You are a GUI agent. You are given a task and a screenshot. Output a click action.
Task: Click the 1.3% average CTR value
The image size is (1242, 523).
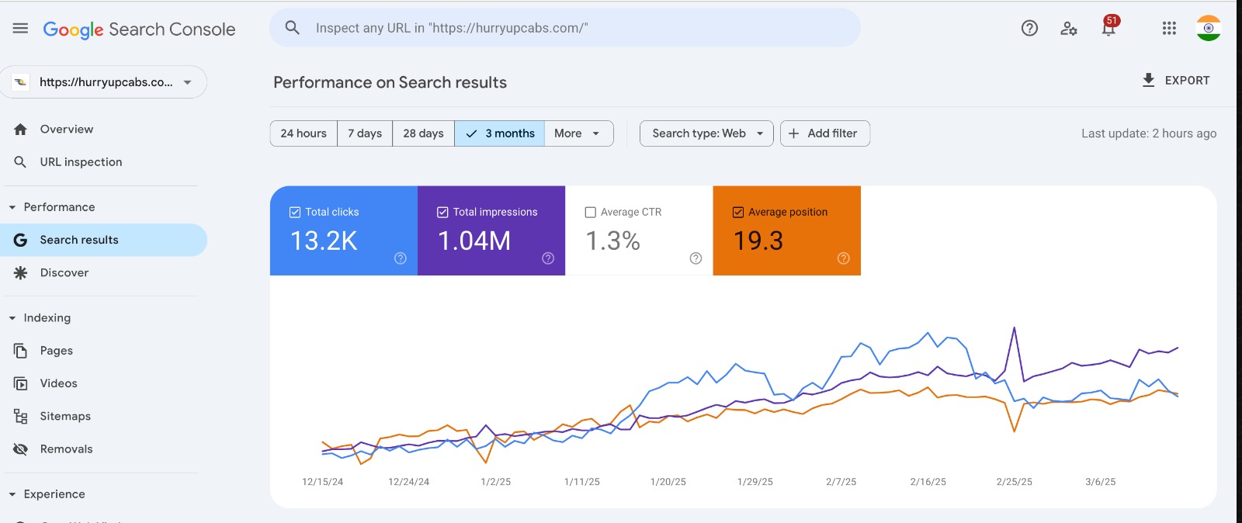612,241
